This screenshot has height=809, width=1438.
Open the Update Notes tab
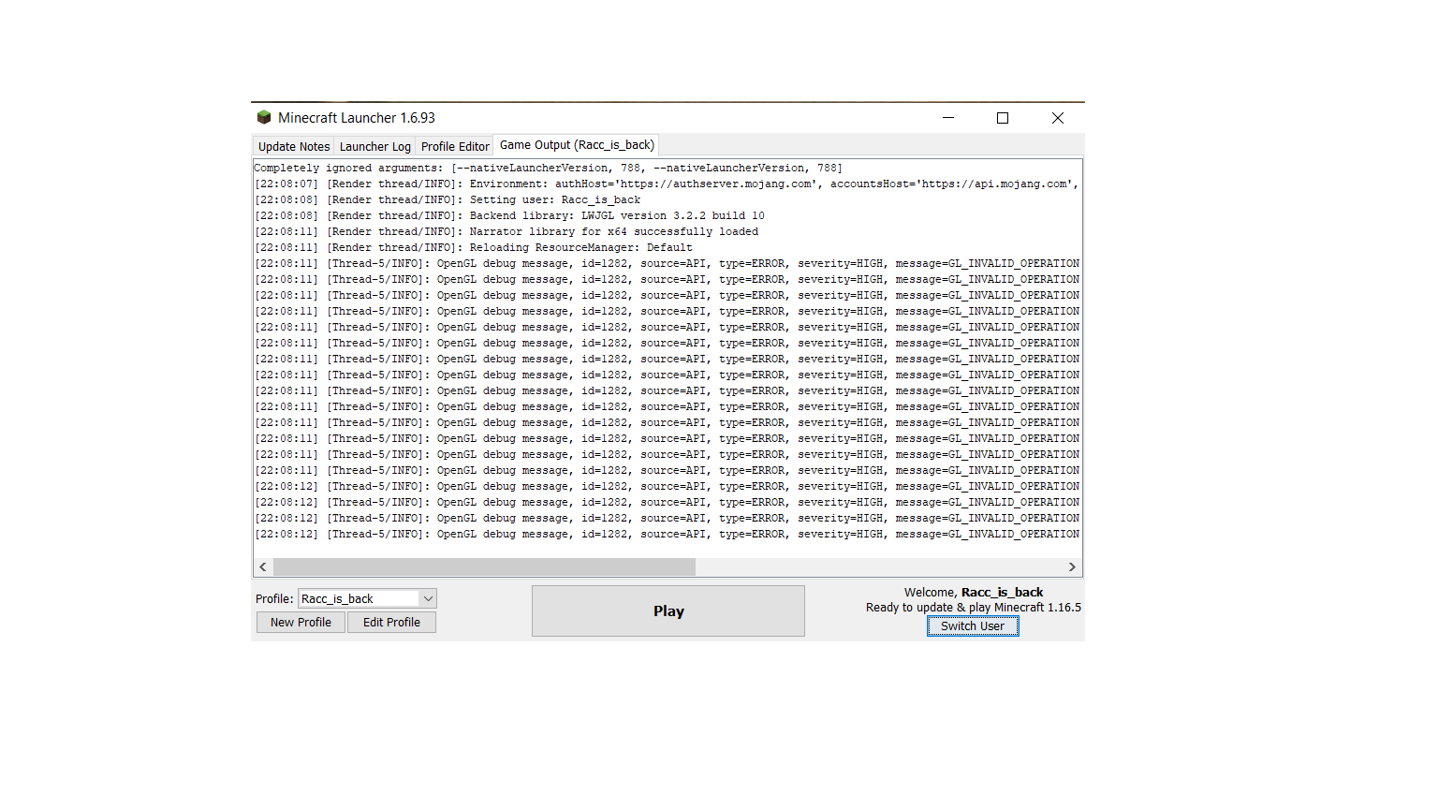coord(294,146)
